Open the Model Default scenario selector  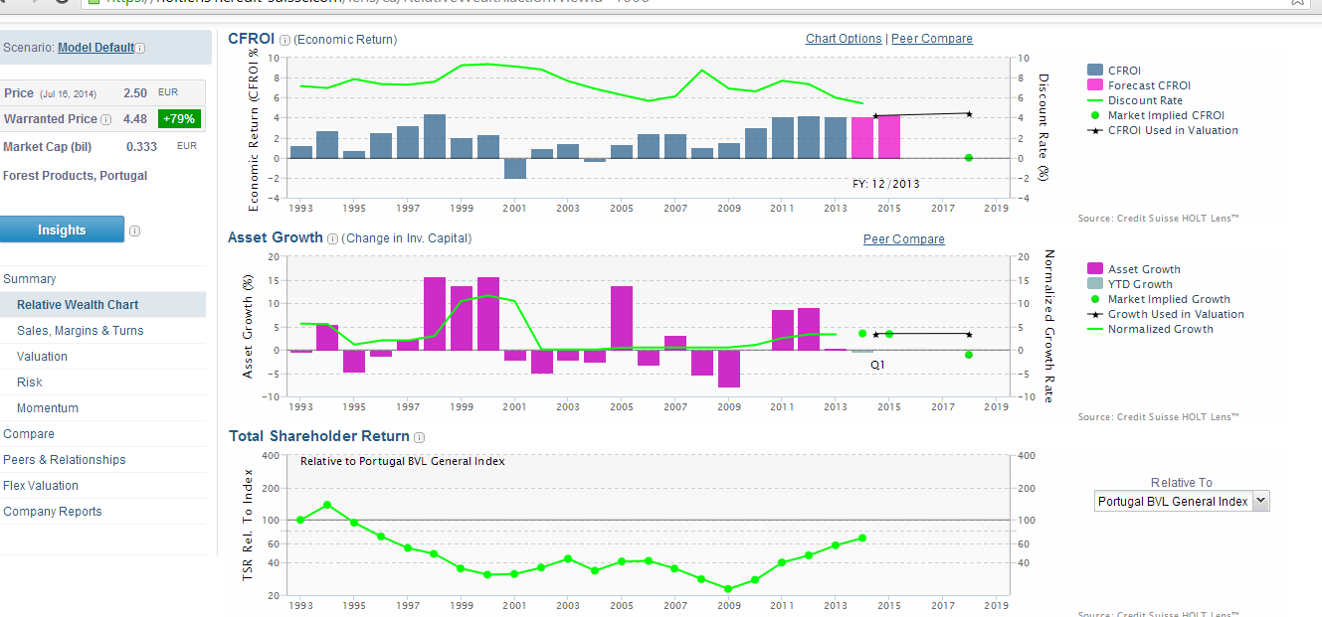(x=95, y=48)
